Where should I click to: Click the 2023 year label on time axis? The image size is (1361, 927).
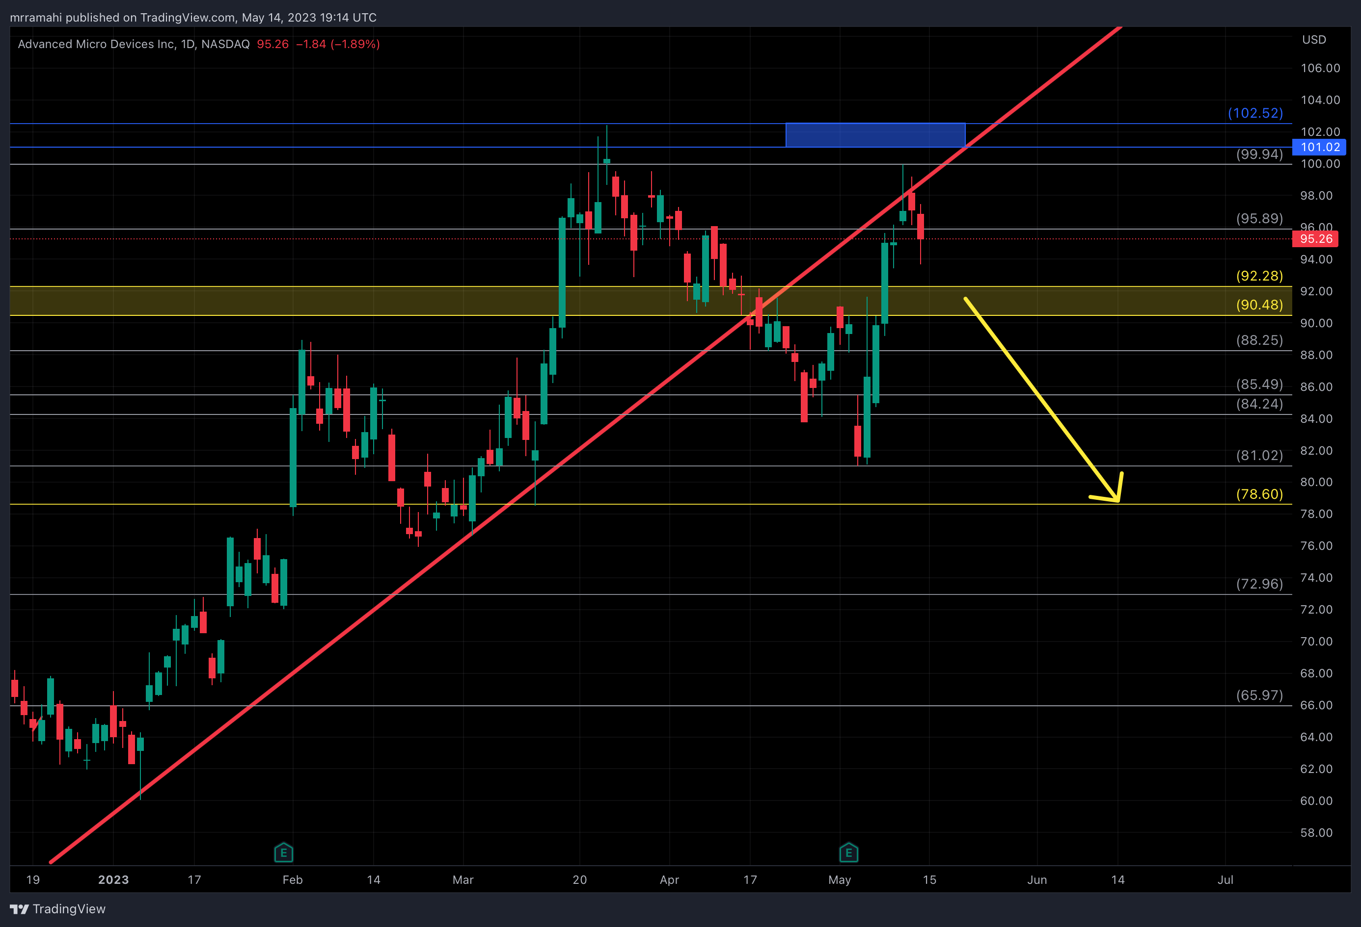tap(113, 879)
